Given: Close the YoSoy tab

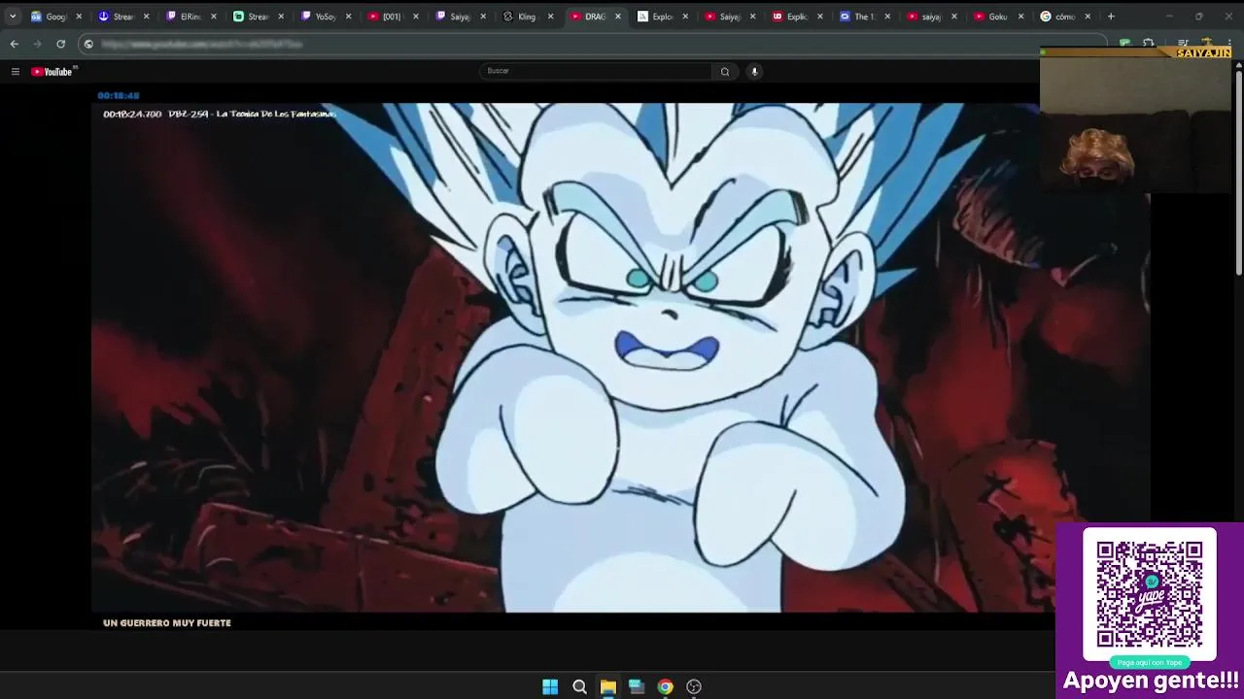Looking at the screenshot, I should coord(348,17).
